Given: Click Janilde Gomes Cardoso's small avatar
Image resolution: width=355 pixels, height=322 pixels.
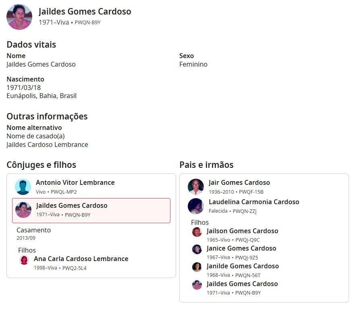Looking at the screenshot, I should point(197,267).
